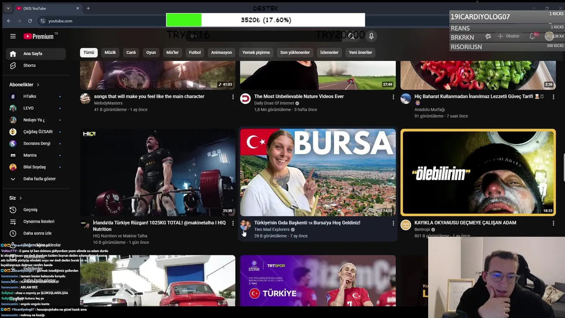Screen dimensions: 565x318
Task: Open options menu for Nature Videos Ever video
Action: coord(393,97)
